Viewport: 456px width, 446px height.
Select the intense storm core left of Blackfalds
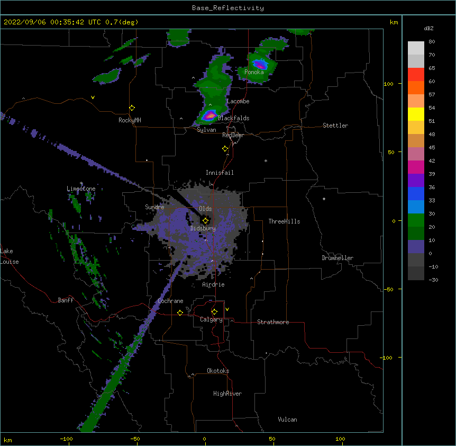[x=209, y=115]
